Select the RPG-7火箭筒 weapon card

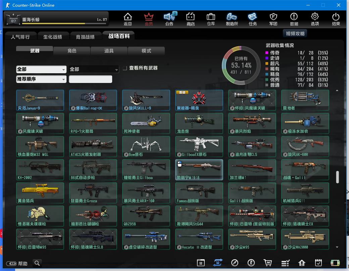(93, 123)
